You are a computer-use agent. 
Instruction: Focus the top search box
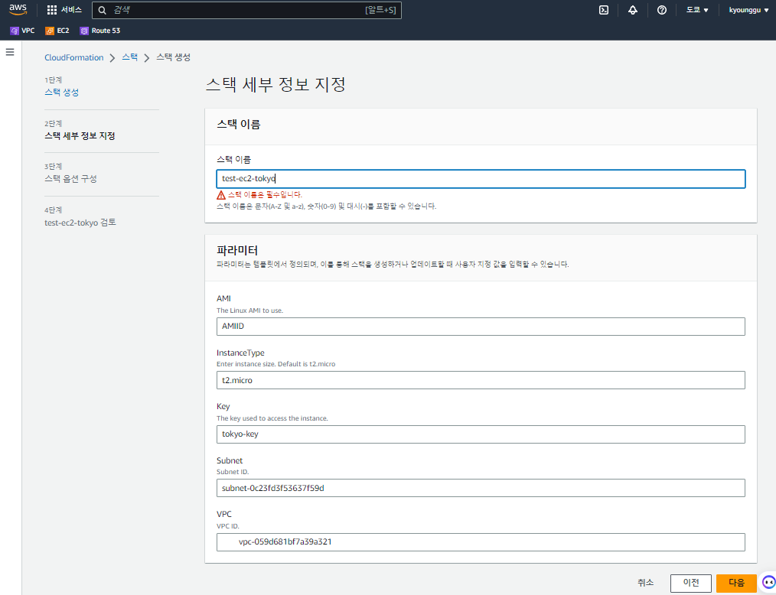(246, 10)
